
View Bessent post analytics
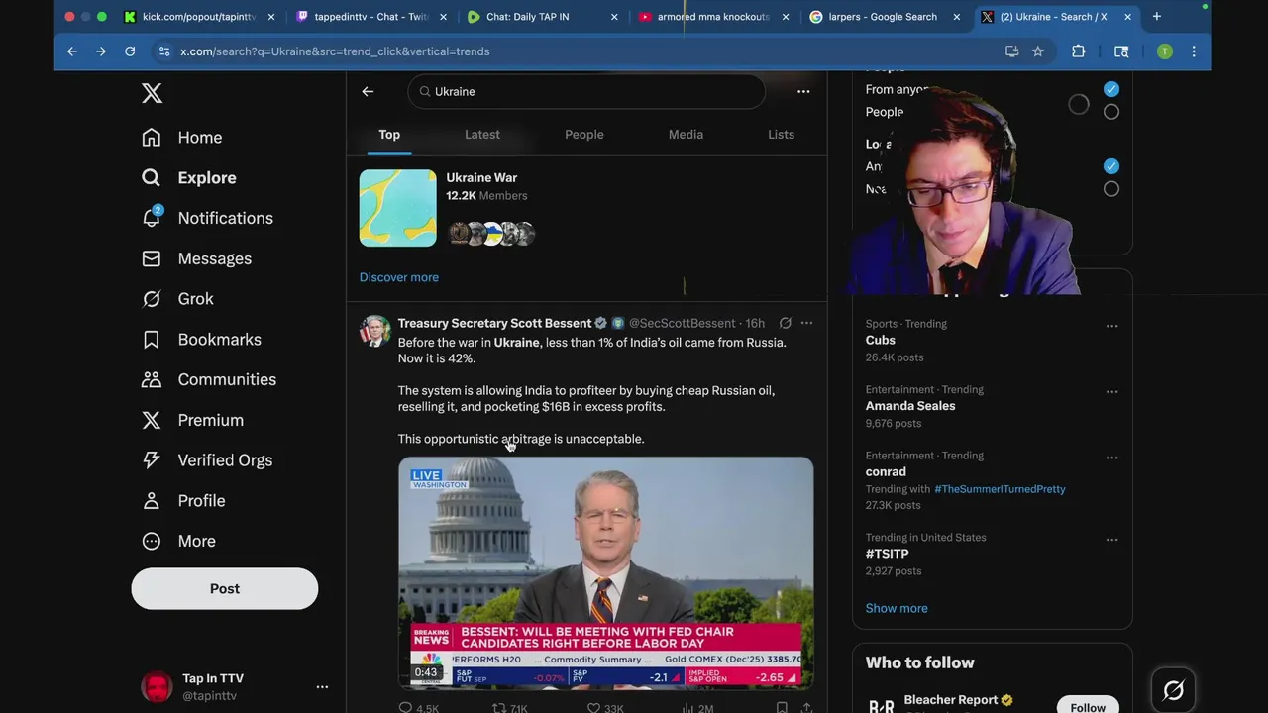[x=697, y=708]
